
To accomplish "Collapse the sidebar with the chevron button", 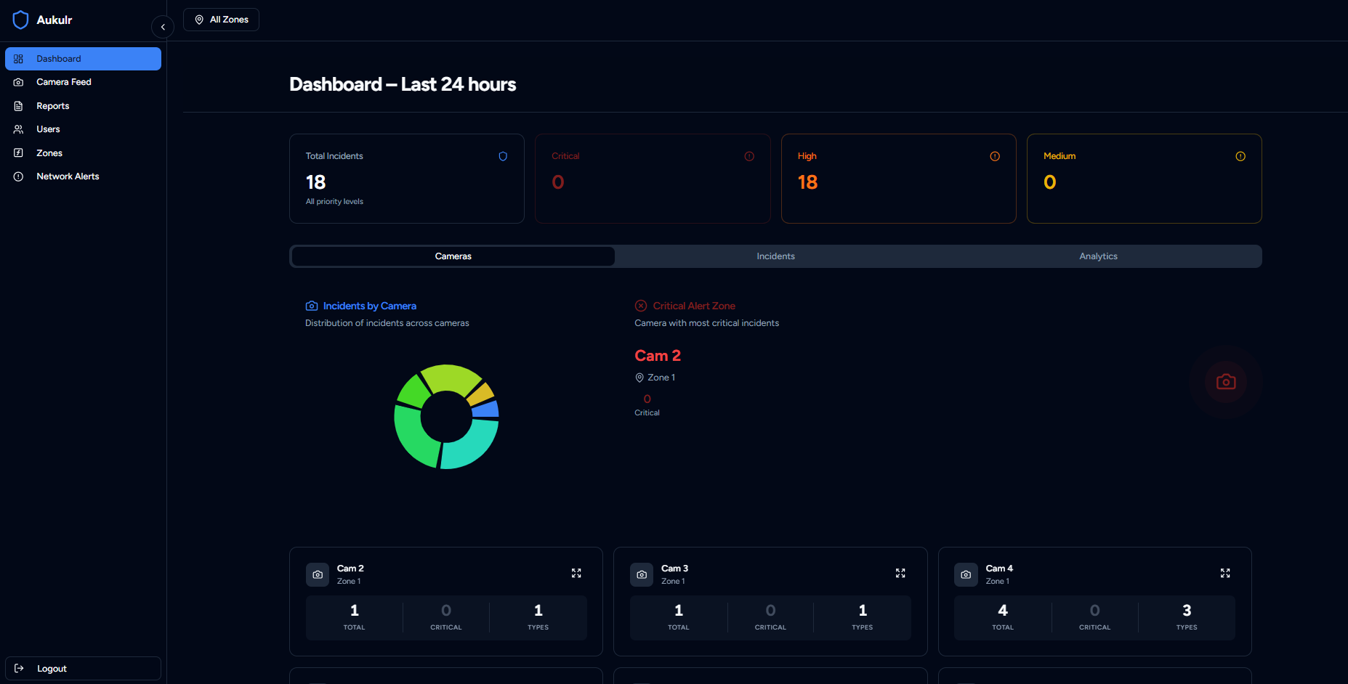I will 163,27.
